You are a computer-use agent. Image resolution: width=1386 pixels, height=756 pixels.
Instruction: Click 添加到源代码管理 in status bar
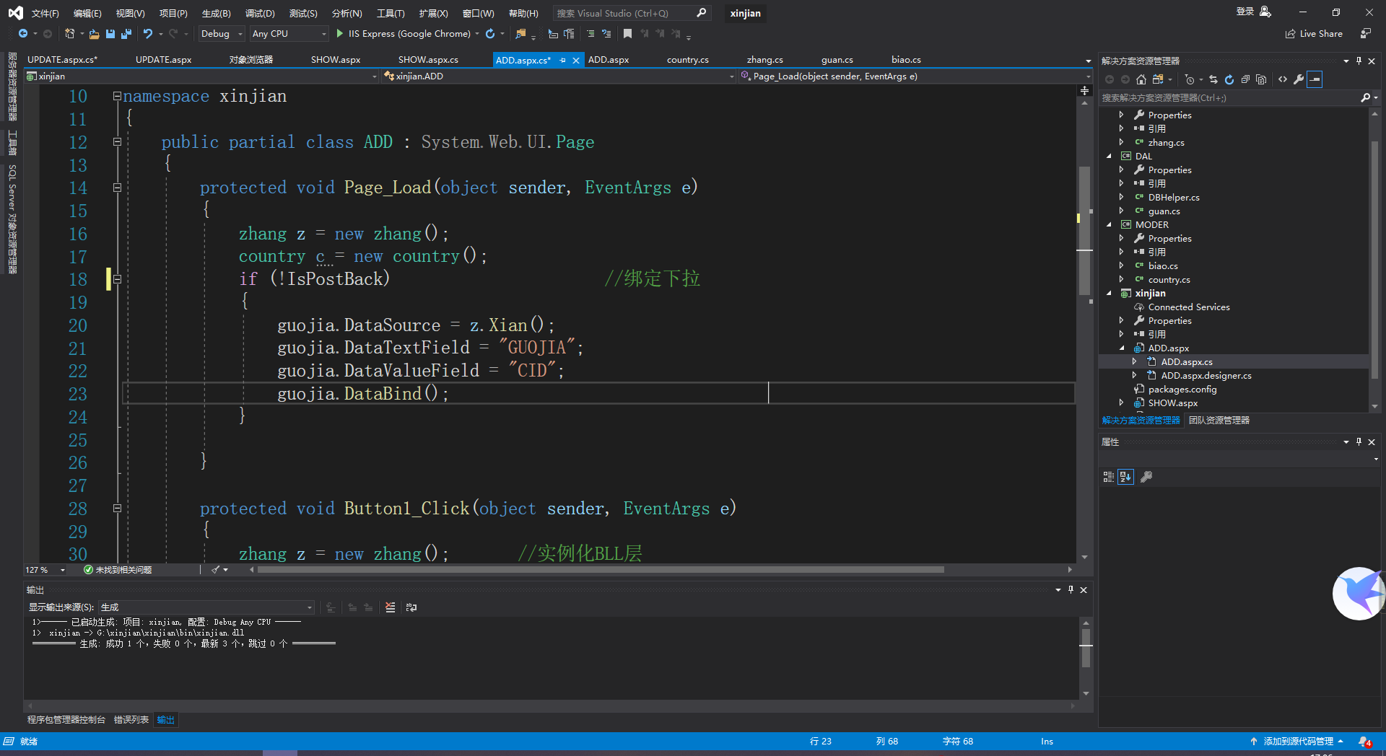pos(1298,742)
